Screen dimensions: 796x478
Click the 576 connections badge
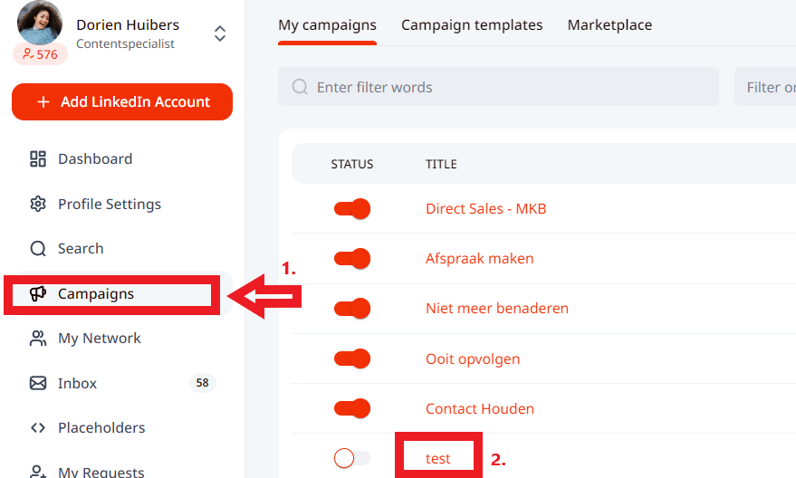coord(40,54)
